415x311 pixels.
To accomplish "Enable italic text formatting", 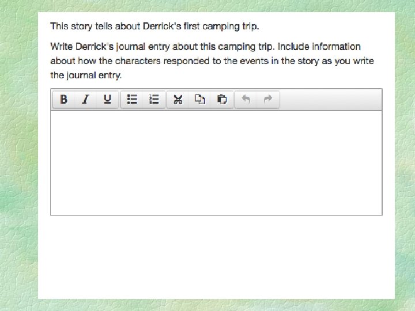I will point(85,100).
